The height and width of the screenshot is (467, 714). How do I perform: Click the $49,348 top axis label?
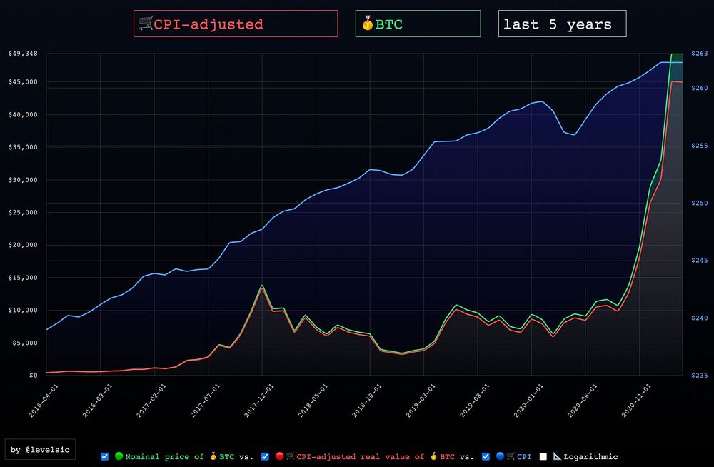tap(23, 54)
